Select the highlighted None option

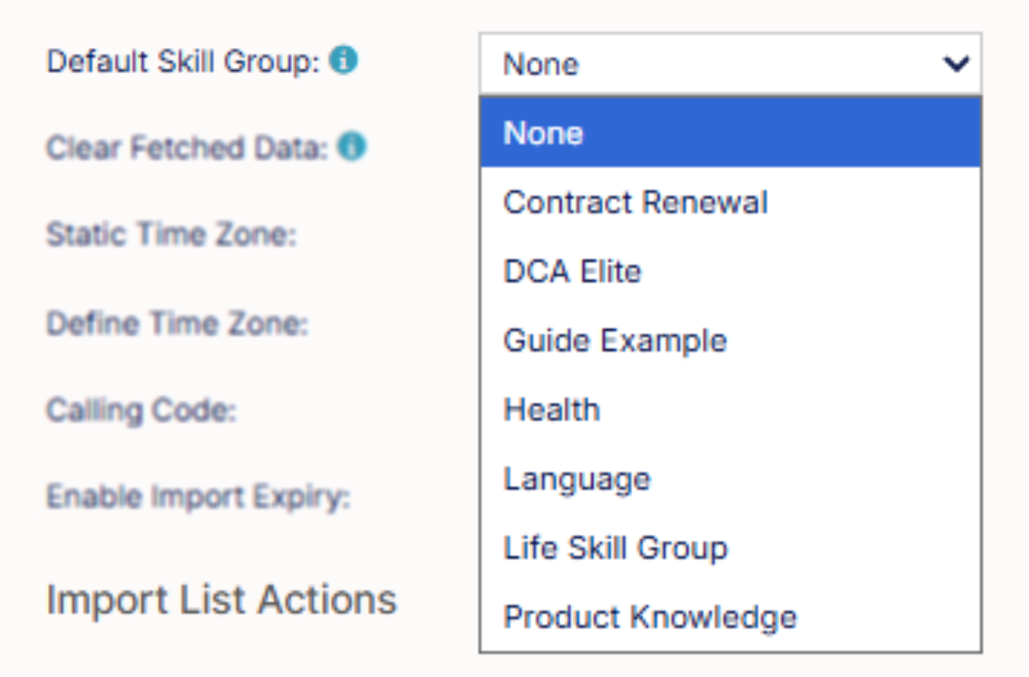click(x=730, y=132)
